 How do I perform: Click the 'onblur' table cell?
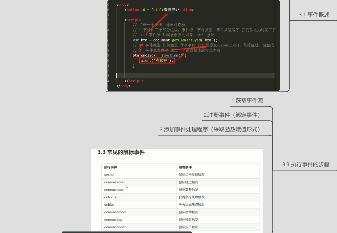tap(139, 205)
